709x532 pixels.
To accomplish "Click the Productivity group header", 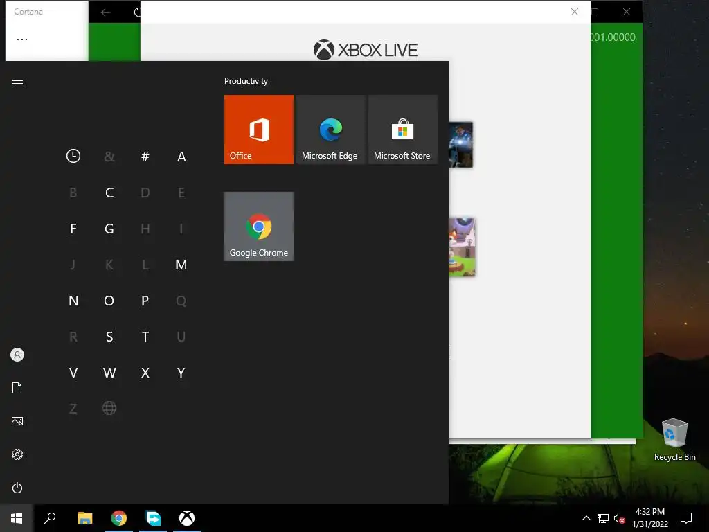I will coord(246,81).
